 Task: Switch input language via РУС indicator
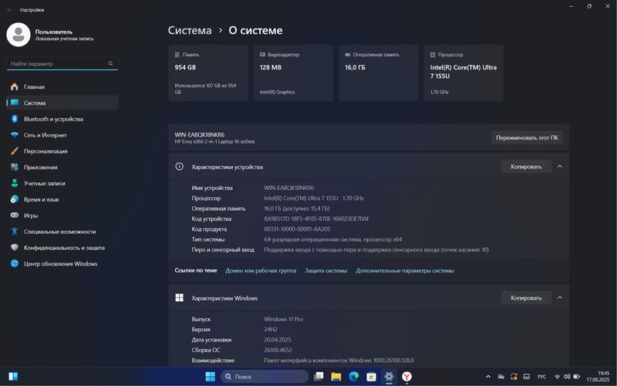pos(542,377)
